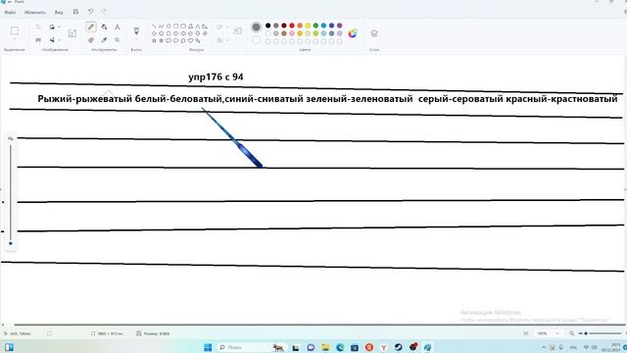The image size is (627, 353).
Task: Expand the Selection options dropdown
Action: [15, 39]
